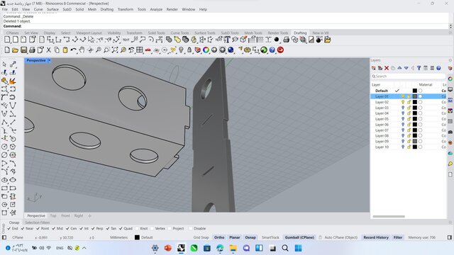Show hidden system tray icons chevron

point(84,248)
